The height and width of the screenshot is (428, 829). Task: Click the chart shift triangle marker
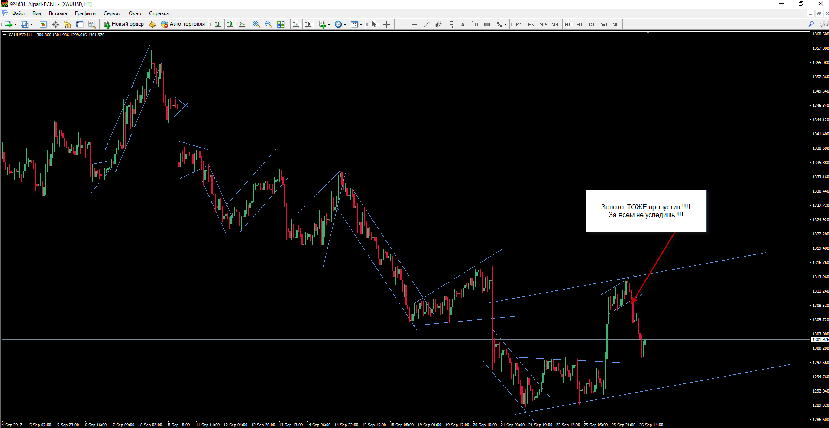click(648, 33)
